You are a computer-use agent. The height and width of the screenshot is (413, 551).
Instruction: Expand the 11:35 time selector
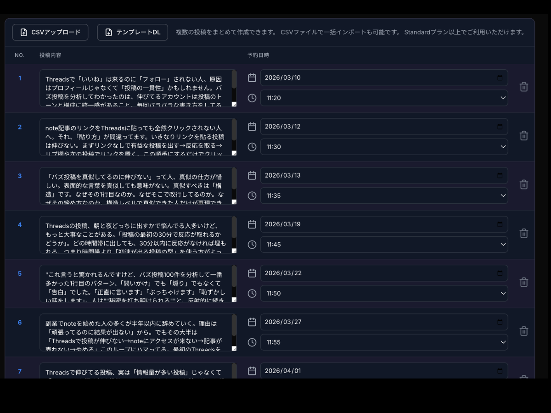[384, 195]
